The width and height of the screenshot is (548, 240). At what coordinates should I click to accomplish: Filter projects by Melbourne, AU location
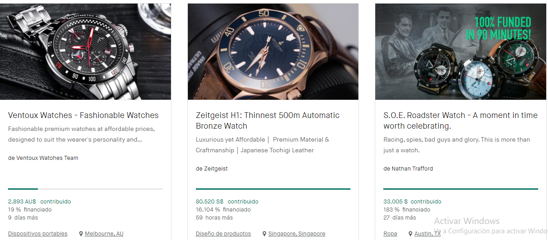click(104, 234)
